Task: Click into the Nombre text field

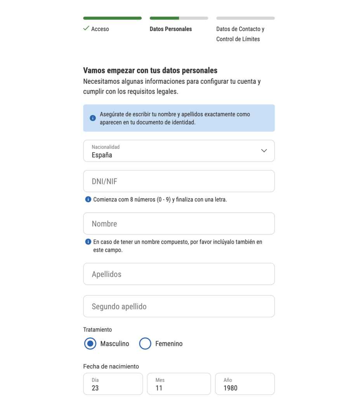Action: pos(179,224)
